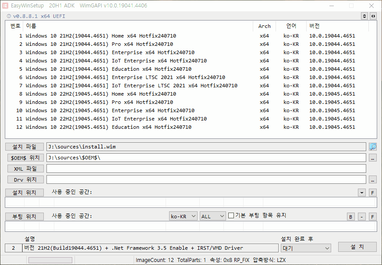Click the install location drive list area
Viewport: 382px width, 265px height.
coord(191,202)
